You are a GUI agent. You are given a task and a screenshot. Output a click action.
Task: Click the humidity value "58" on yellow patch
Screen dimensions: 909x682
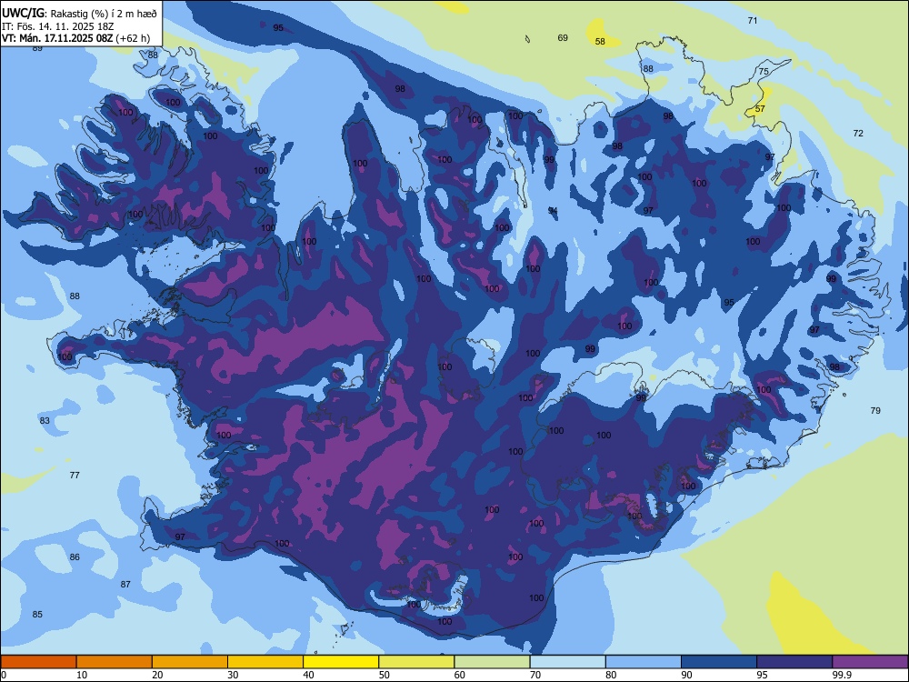600,42
